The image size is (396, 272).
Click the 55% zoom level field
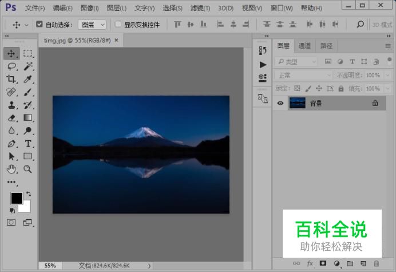[x=50, y=266]
